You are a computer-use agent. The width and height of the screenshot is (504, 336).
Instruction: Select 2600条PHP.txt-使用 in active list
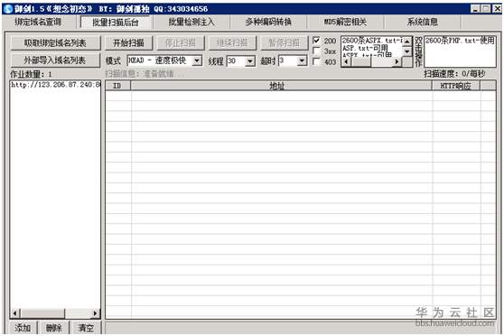[460, 41]
